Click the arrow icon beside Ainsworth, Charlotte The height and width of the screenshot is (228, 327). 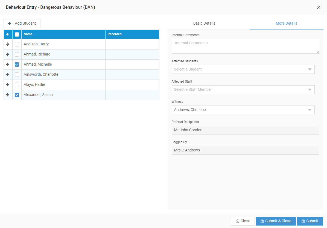[x=8, y=74]
